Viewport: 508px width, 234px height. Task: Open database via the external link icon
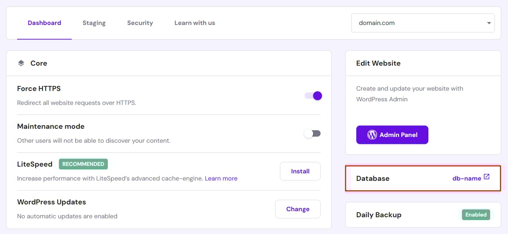tap(487, 177)
